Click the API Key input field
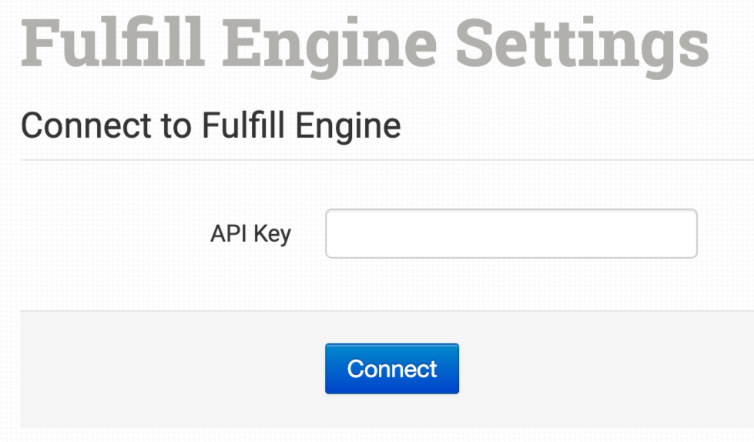Image resolution: width=754 pixels, height=442 pixels. point(511,233)
